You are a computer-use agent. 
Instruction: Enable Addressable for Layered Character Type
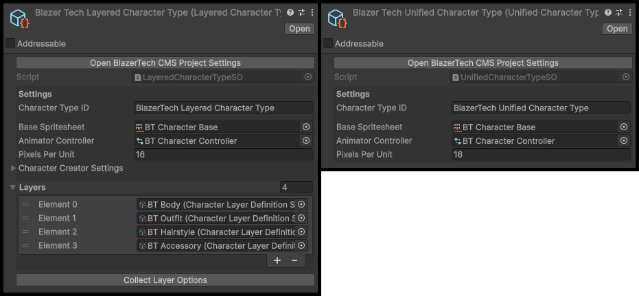10,43
